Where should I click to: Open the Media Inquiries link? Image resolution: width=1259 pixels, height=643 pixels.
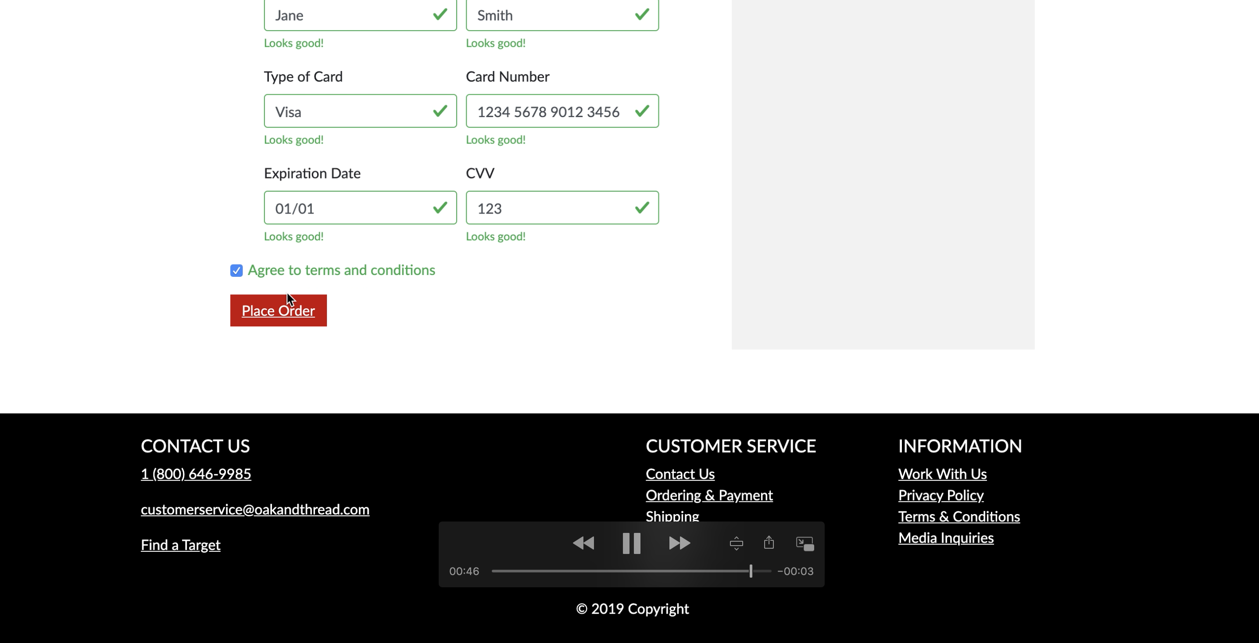tap(945, 537)
